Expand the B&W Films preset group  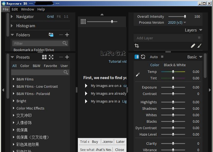coord(14,79)
